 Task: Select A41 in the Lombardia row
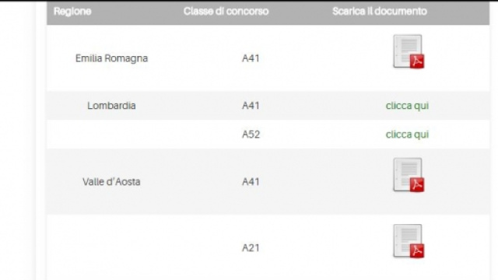(x=251, y=106)
